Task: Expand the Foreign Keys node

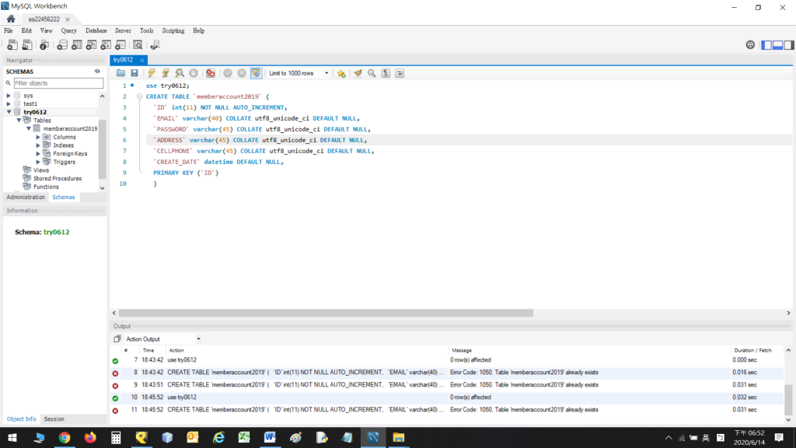Action: [x=38, y=153]
